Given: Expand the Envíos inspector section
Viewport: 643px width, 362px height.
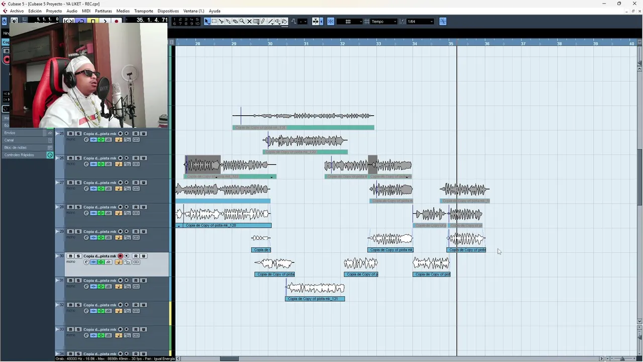Looking at the screenshot, I should (x=28, y=133).
